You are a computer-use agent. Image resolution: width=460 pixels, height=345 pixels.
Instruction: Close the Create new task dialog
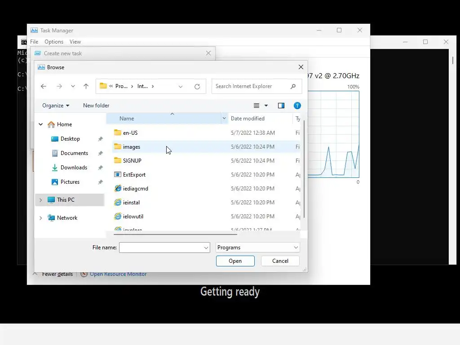click(x=208, y=53)
